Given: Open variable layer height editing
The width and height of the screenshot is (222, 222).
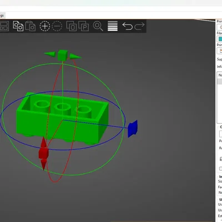Looking at the screenshot, I should [x=113, y=26].
